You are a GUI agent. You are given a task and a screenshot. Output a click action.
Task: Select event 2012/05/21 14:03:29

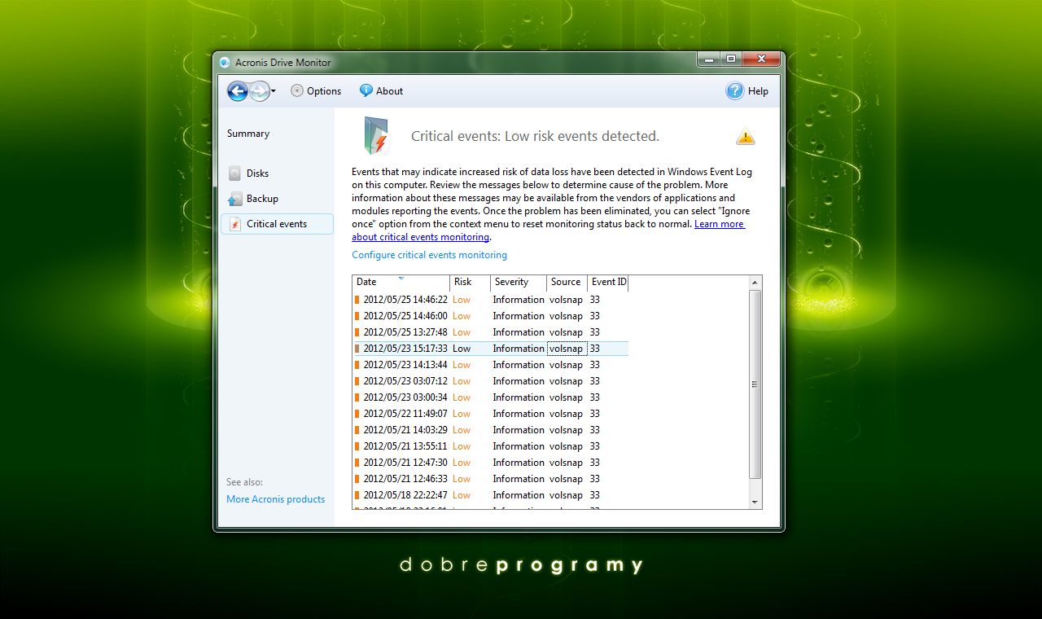coord(490,430)
